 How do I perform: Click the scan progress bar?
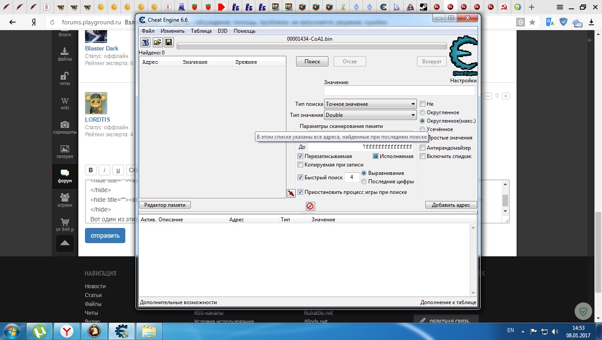[312, 46]
